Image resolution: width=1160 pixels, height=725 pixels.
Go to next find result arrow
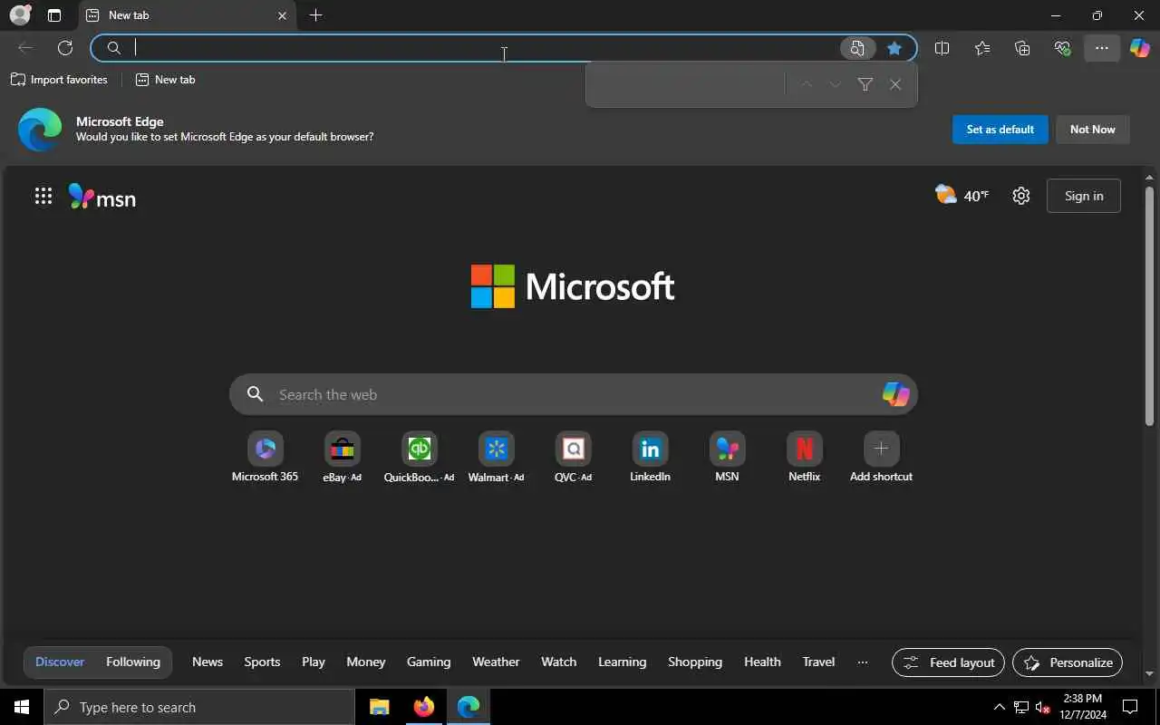pos(836,84)
